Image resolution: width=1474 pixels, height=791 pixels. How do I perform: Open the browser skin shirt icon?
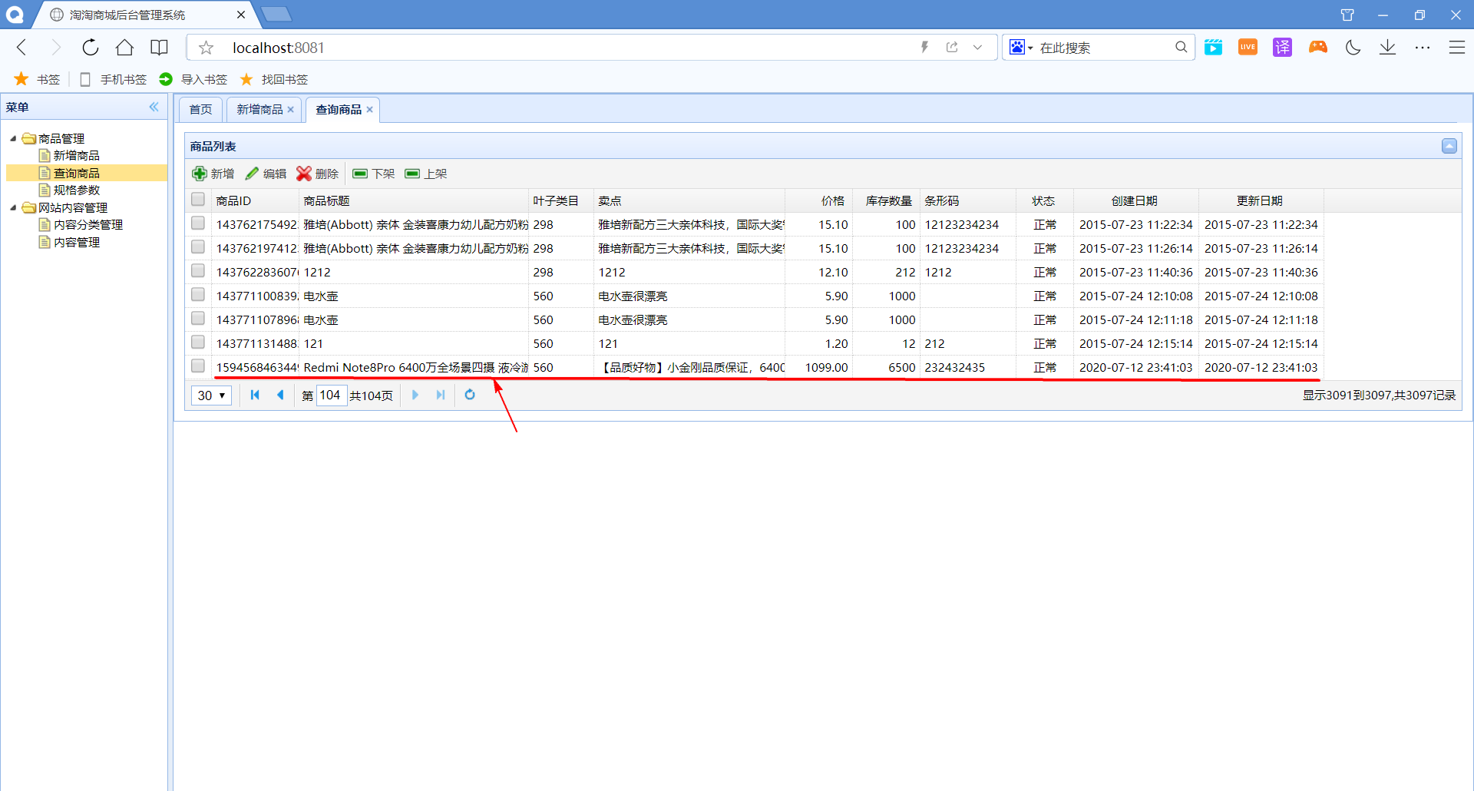pos(1347,15)
